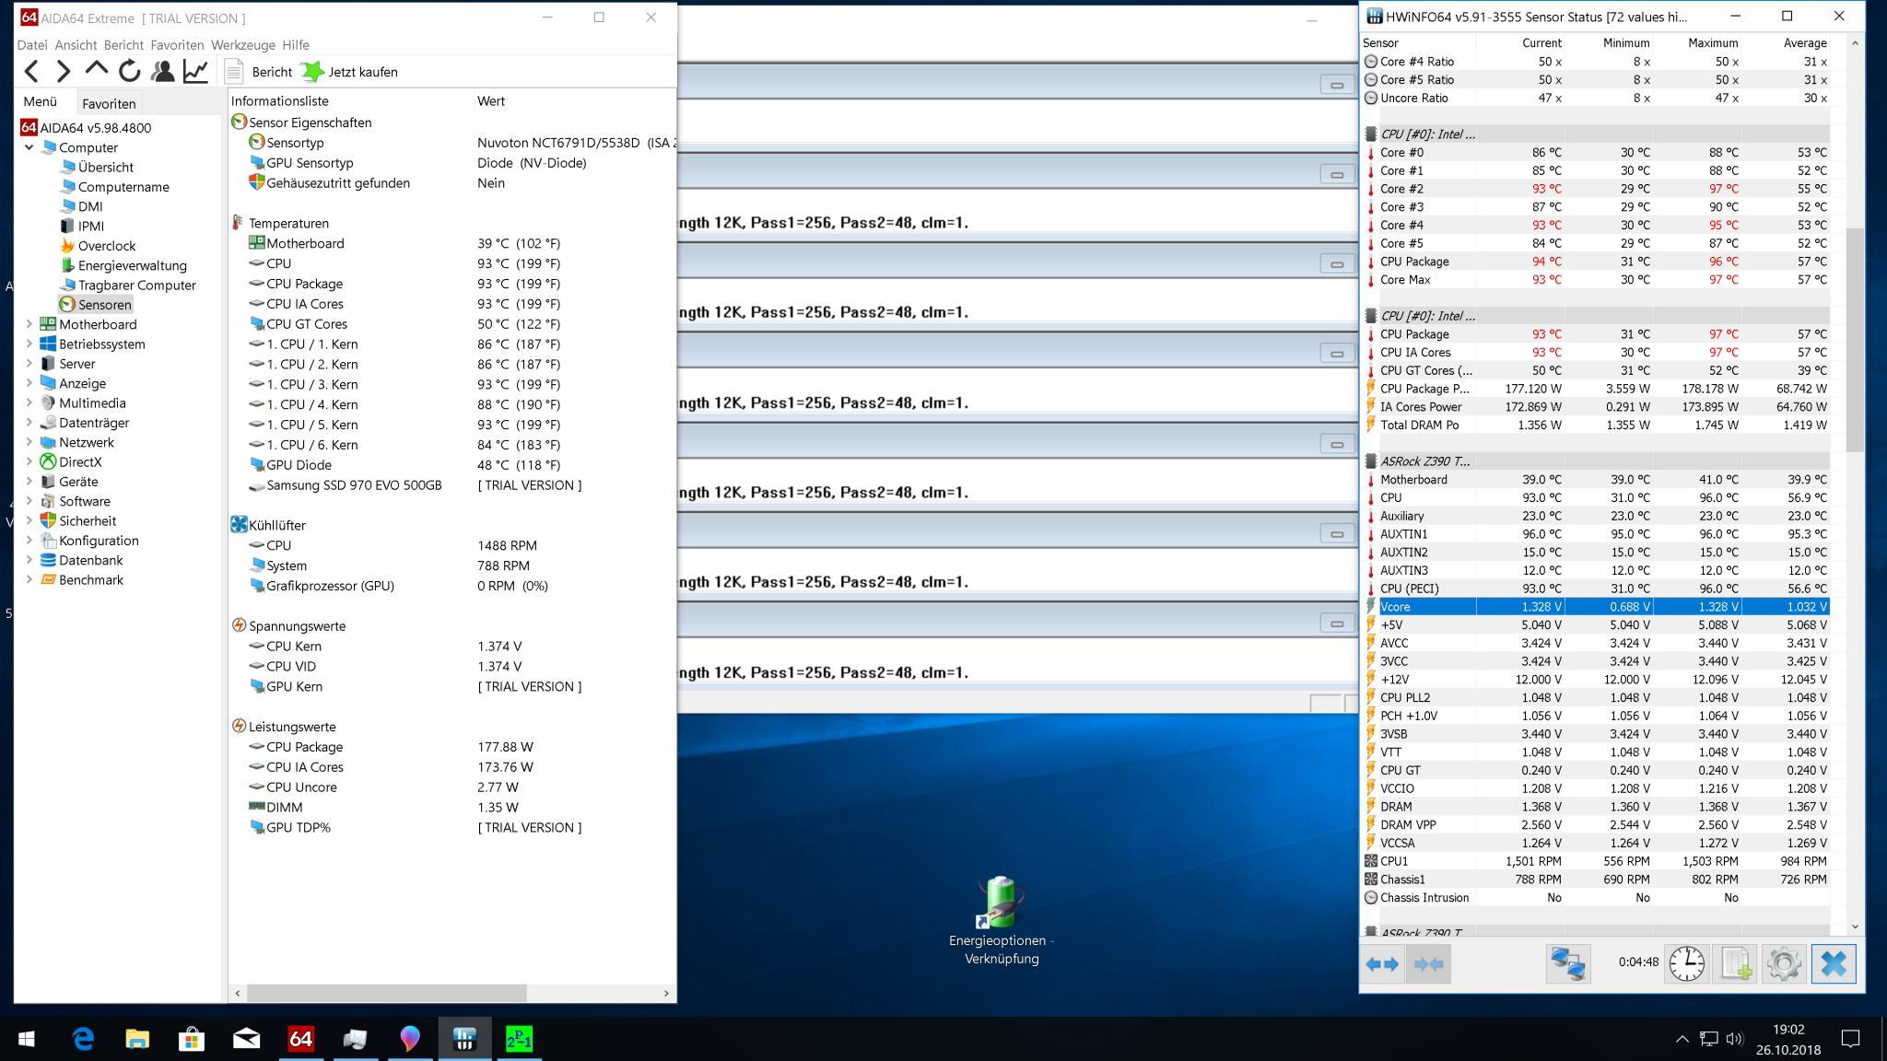Click HWiNFO network computers icon
The height and width of the screenshot is (1061, 1887).
click(x=1567, y=963)
